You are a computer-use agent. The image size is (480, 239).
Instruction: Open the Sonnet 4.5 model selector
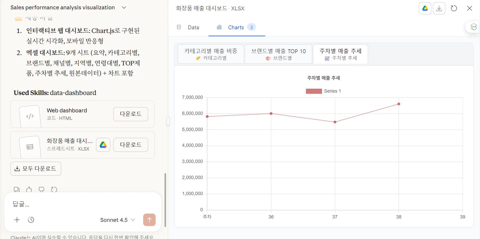(117, 220)
